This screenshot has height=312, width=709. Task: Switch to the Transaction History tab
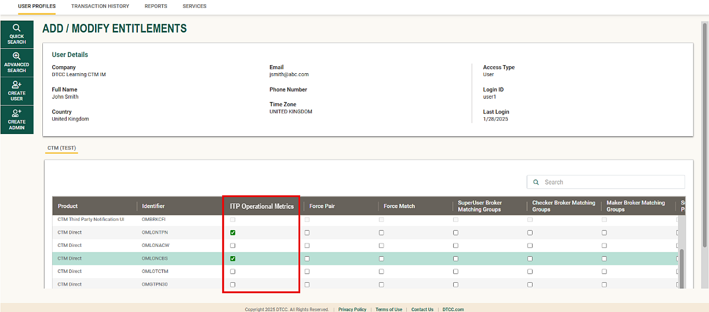(x=100, y=7)
